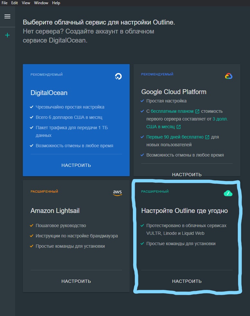This screenshot has height=316, width=250.
Task: Click the DigitalOcean card title
Action: 49,93
